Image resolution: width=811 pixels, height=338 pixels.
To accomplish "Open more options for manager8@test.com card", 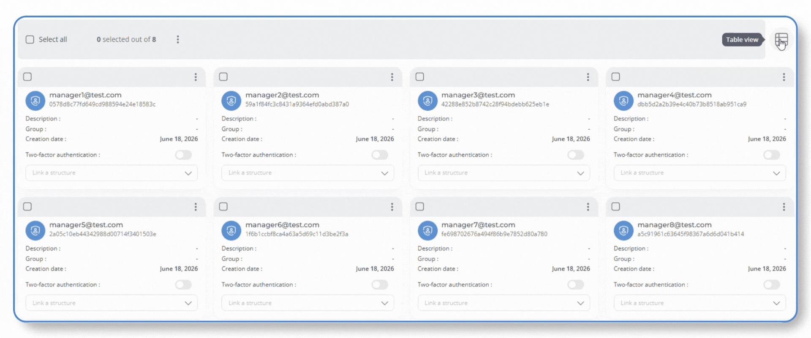I will pos(784,207).
